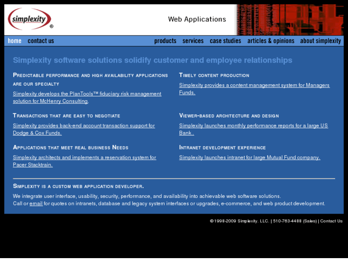Open Mutual Fund intranet launch link
This screenshot has width=348, height=261.
pos(250,158)
